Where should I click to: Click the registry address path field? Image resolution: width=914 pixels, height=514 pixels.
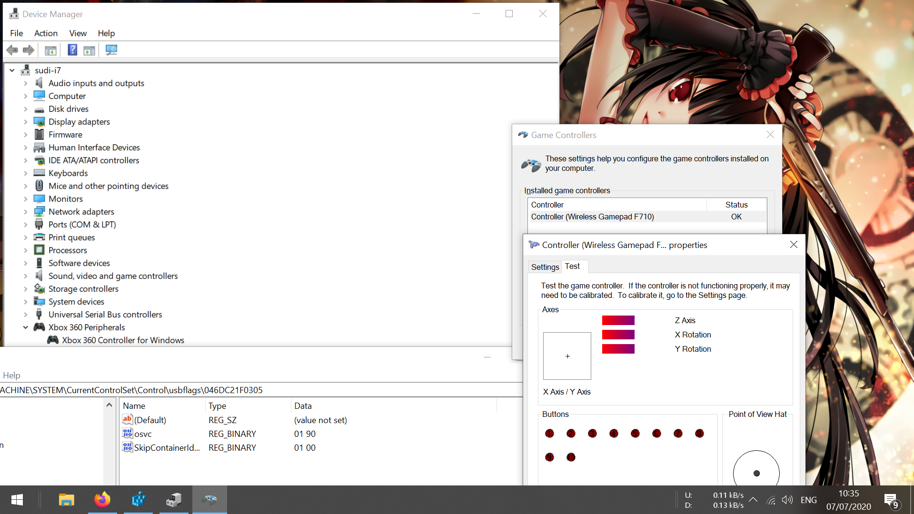[x=261, y=390]
